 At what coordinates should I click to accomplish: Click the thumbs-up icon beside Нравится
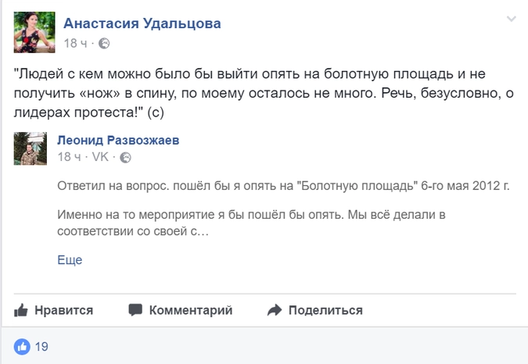(x=21, y=311)
